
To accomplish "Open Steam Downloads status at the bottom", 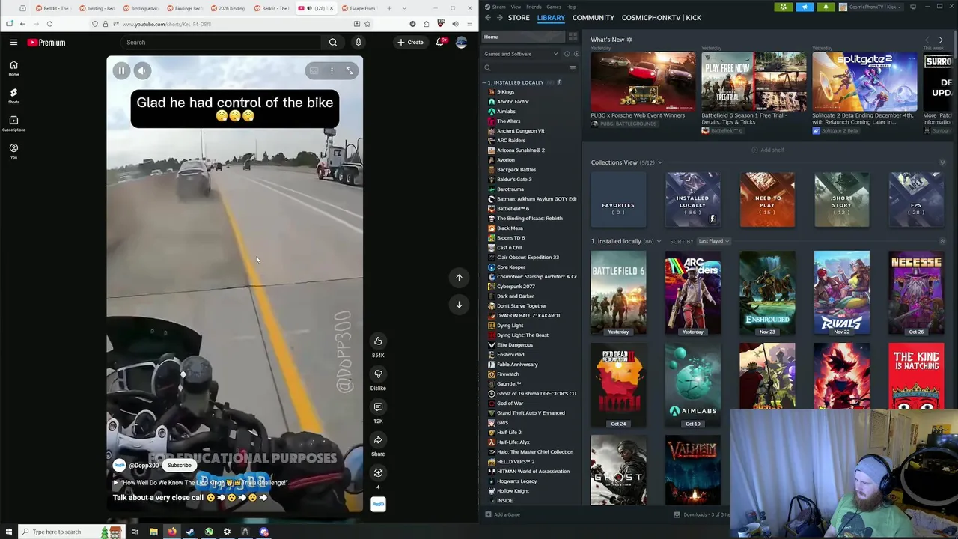I will [x=704, y=514].
